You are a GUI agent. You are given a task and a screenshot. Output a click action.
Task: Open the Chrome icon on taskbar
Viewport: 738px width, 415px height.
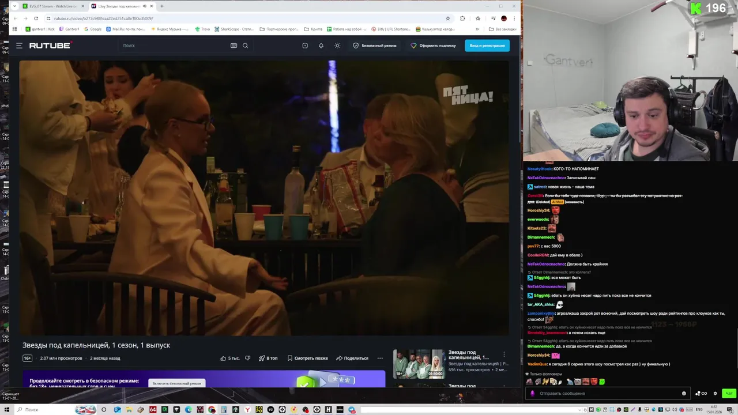(212, 410)
